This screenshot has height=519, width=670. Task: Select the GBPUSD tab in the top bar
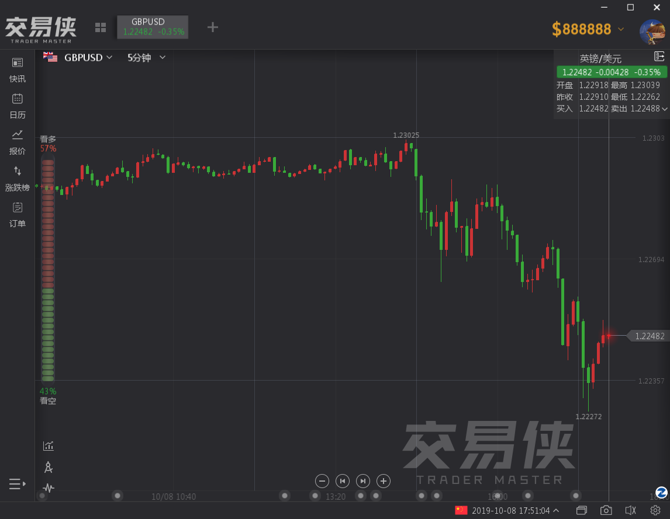153,27
